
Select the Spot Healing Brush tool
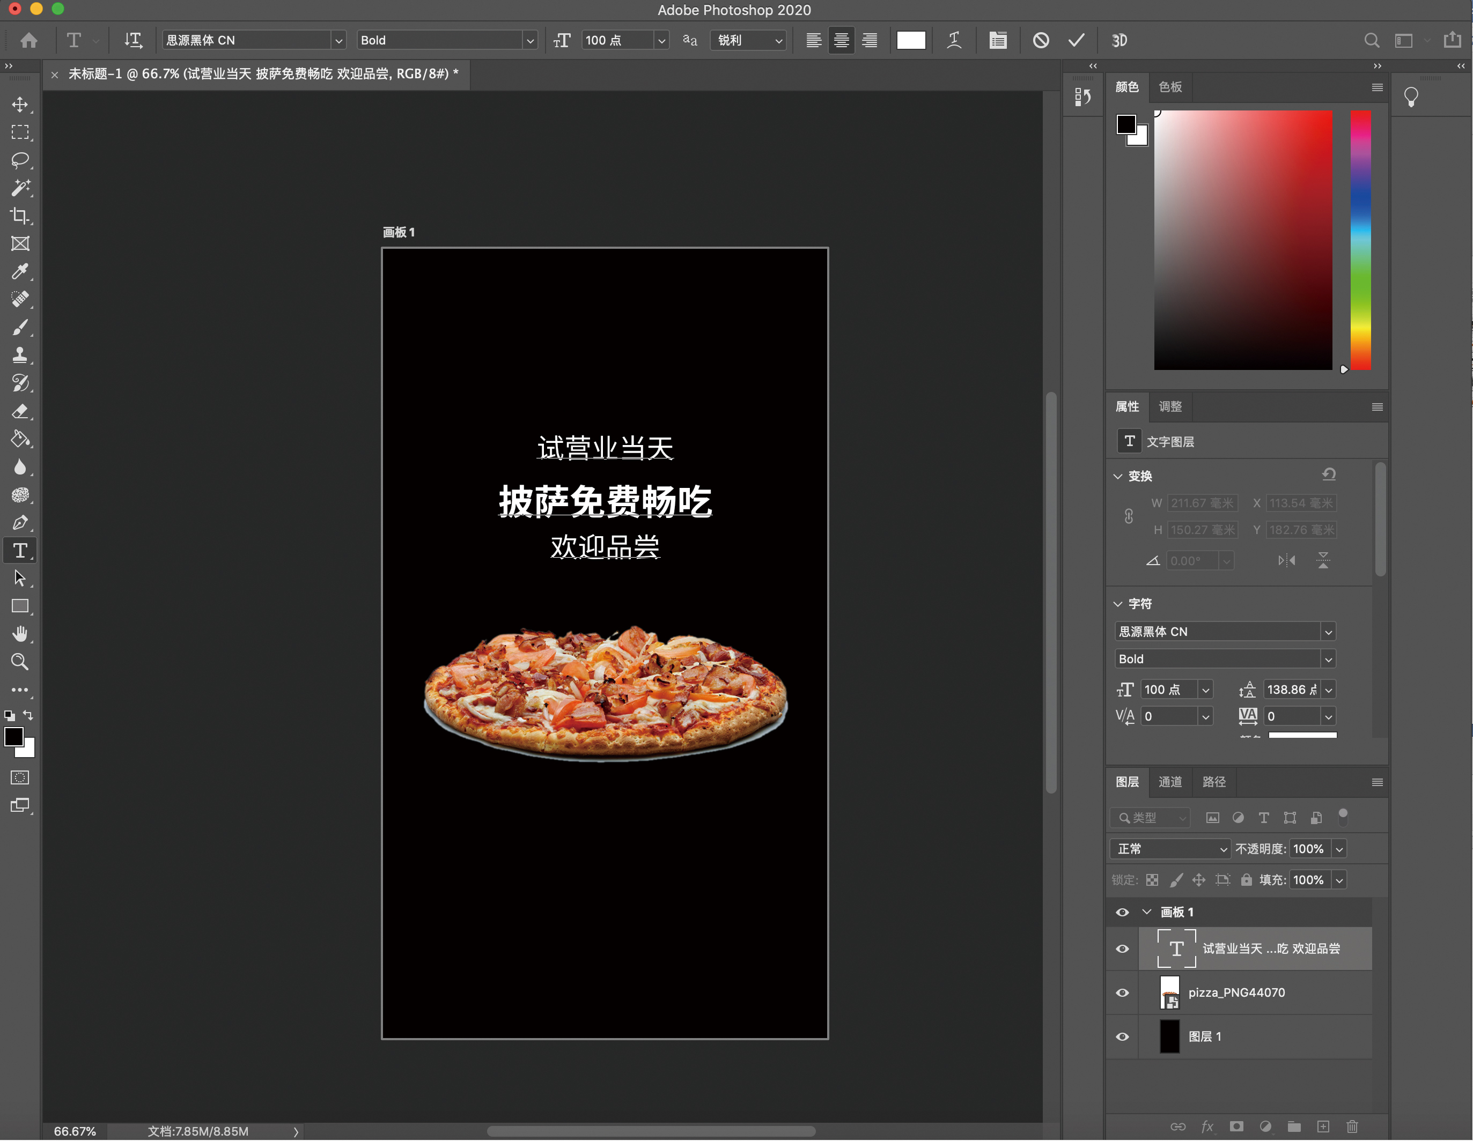(20, 299)
